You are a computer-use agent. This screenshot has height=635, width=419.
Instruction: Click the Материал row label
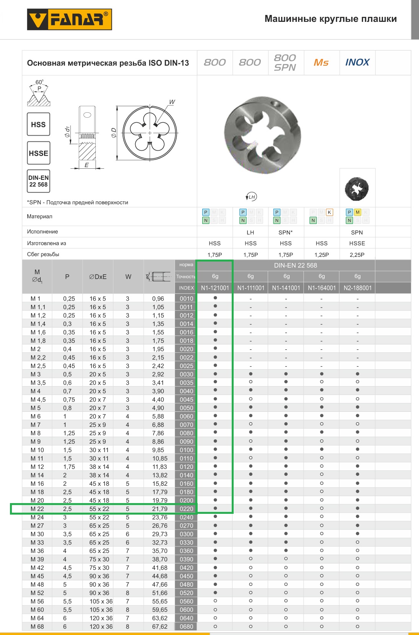[x=39, y=216]
